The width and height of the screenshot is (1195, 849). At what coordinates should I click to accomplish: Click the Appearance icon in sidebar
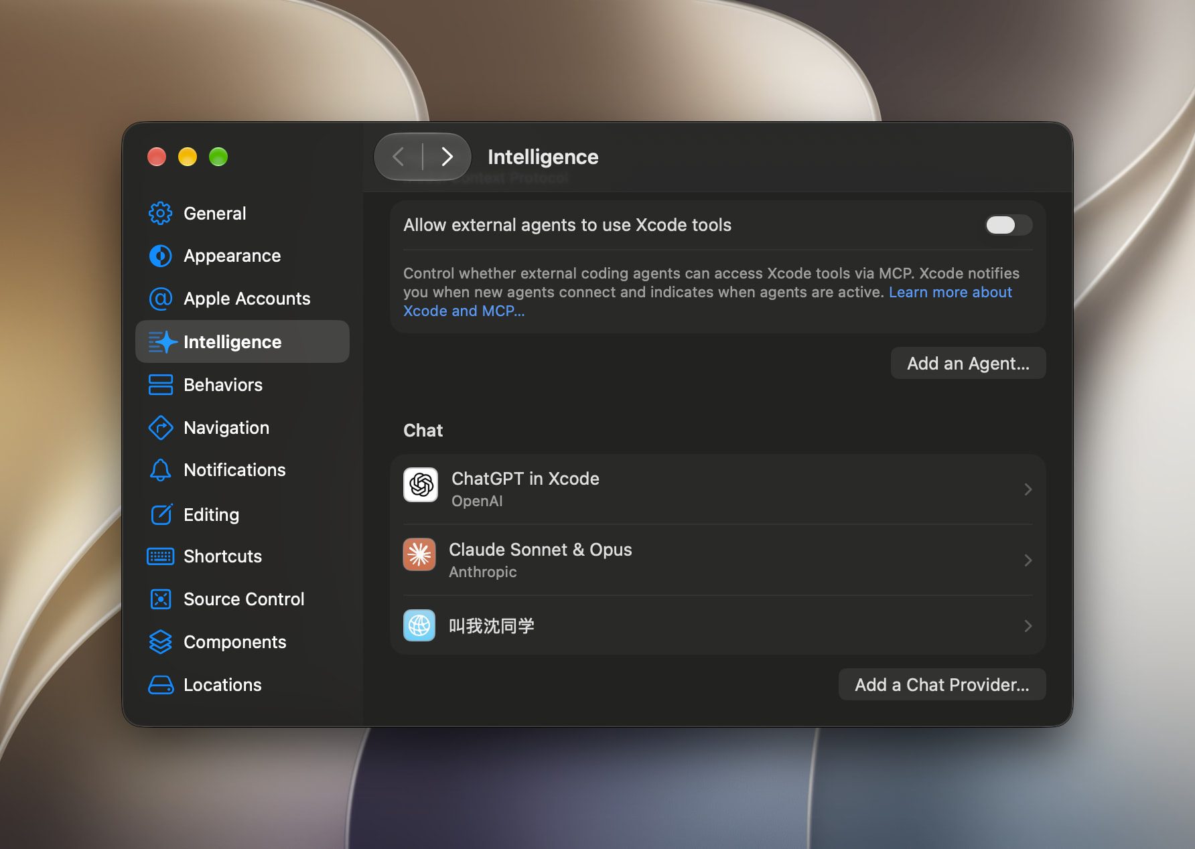pyautogui.click(x=160, y=256)
